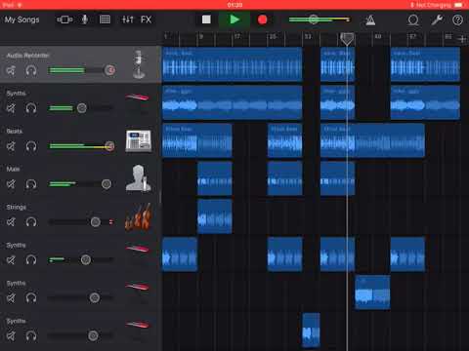Open song settings via the wrench icon

[x=437, y=19]
